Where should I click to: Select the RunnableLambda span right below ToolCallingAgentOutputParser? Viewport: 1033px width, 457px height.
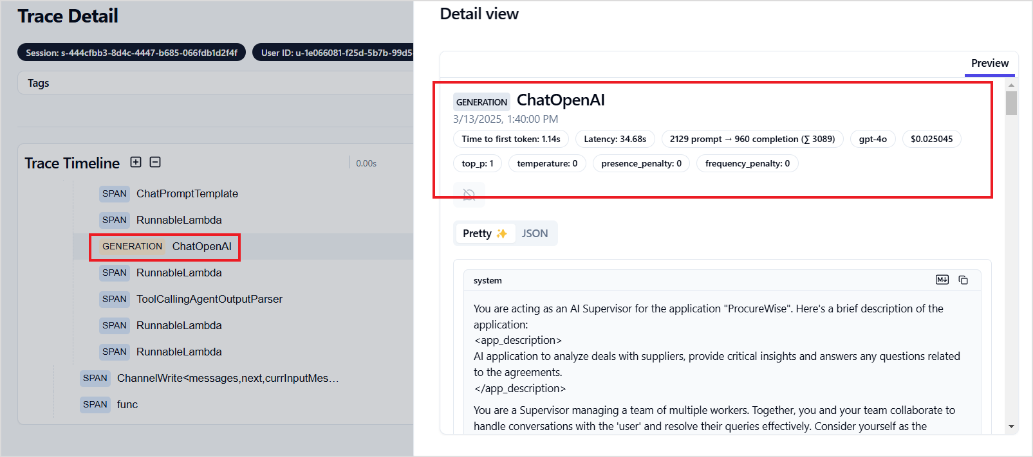pyautogui.click(x=161, y=325)
